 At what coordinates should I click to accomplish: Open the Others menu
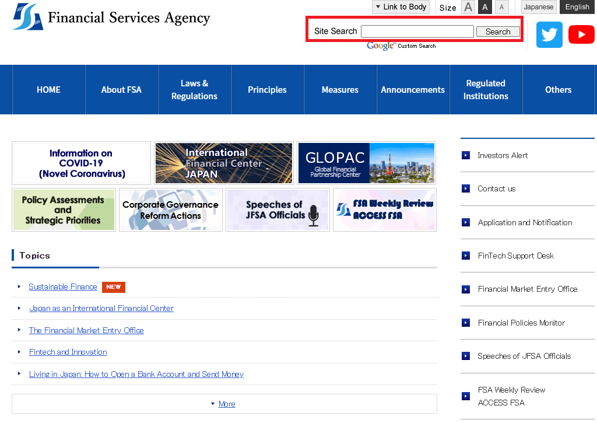[559, 89]
